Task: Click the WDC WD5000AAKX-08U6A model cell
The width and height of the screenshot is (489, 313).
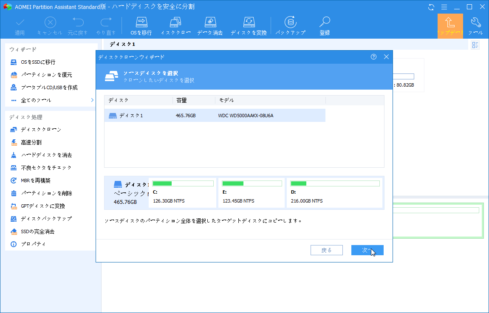Action: pyautogui.click(x=246, y=116)
